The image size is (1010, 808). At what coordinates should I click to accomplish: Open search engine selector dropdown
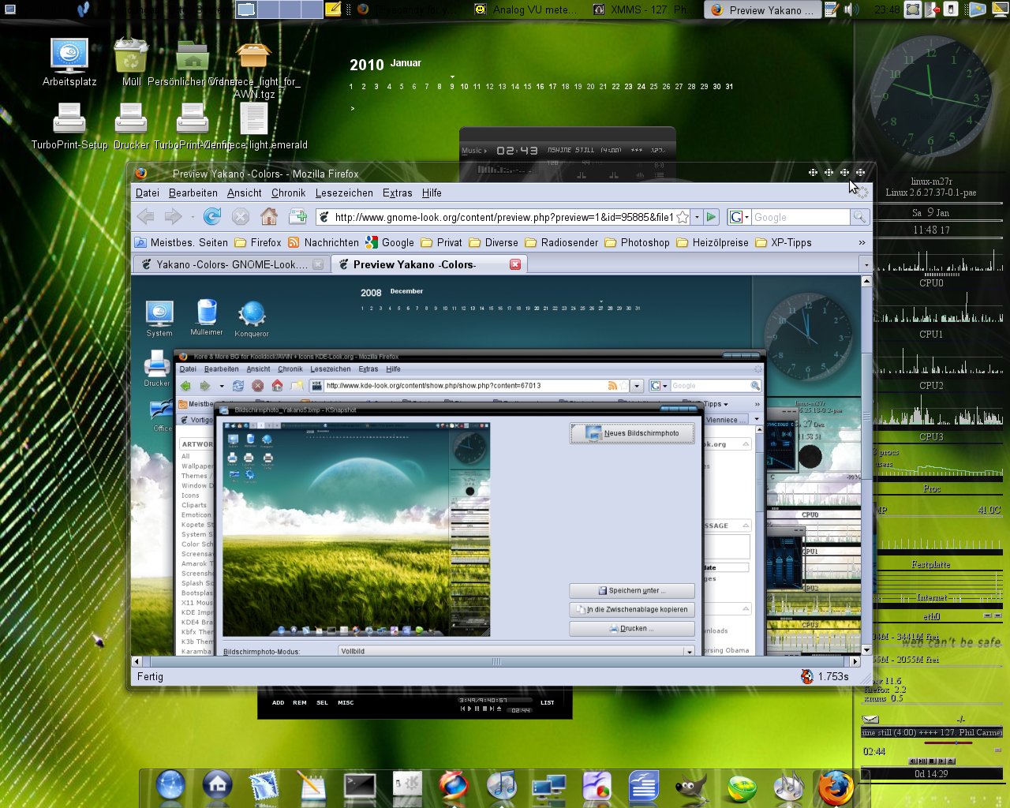point(739,217)
